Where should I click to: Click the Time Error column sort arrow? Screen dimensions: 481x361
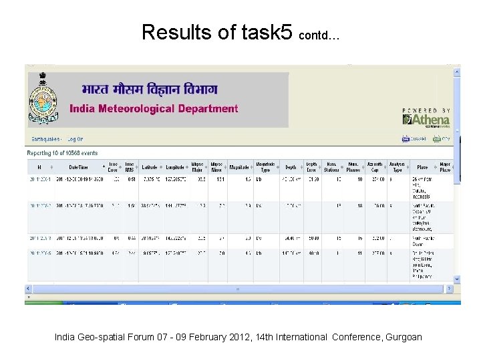120,167
